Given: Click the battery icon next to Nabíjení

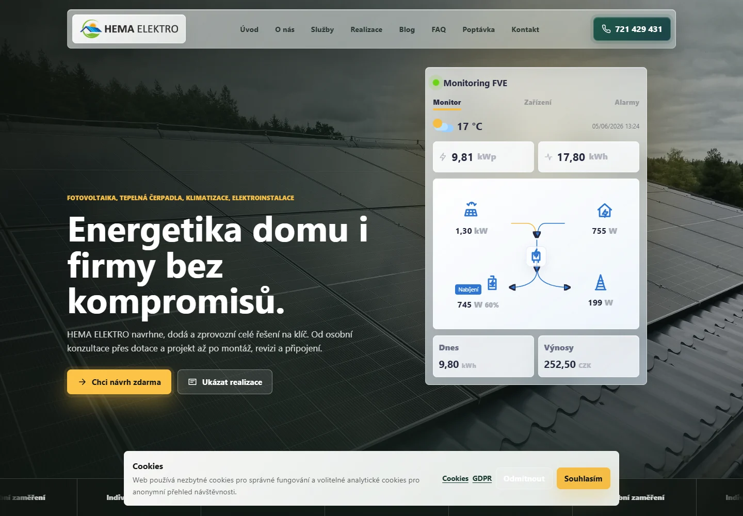Looking at the screenshot, I should [x=492, y=283].
